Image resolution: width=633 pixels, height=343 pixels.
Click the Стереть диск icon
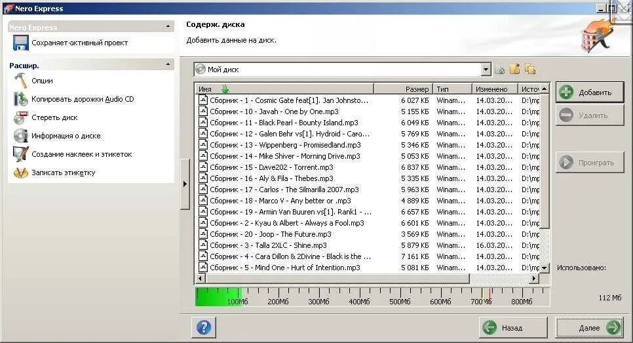pos(20,117)
